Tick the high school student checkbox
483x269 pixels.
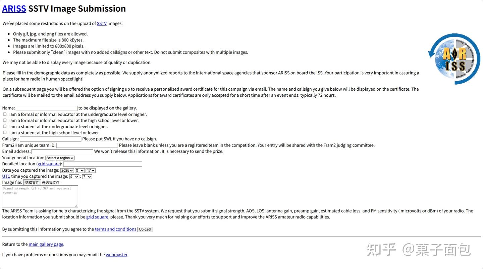point(5,132)
